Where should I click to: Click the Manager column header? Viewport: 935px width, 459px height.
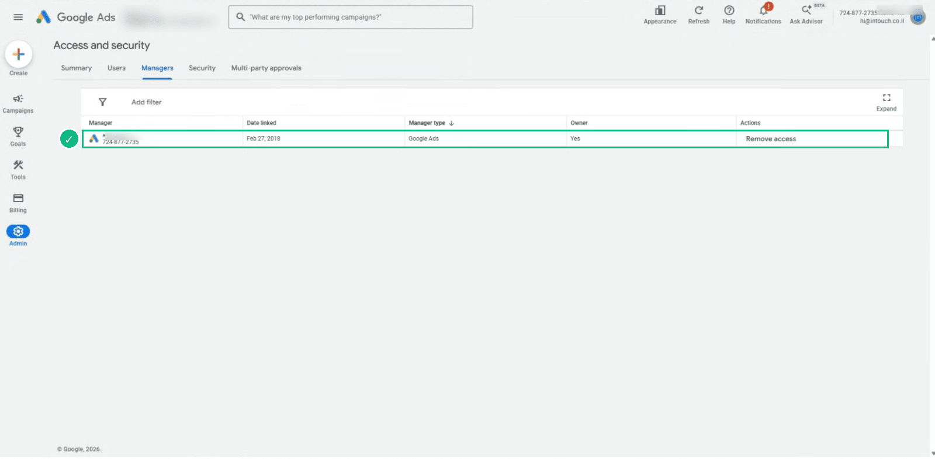click(x=101, y=123)
